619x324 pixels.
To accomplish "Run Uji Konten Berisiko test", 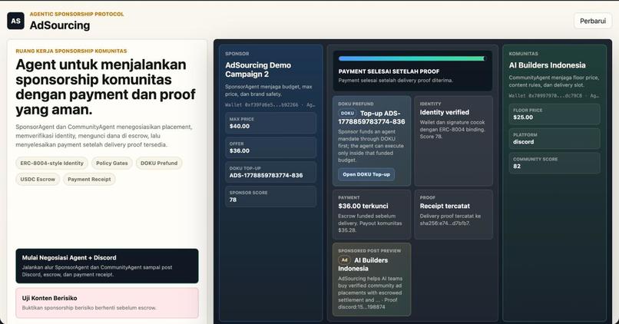I will tap(107, 303).
